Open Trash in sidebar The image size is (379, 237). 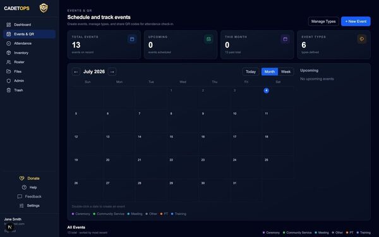29,90
